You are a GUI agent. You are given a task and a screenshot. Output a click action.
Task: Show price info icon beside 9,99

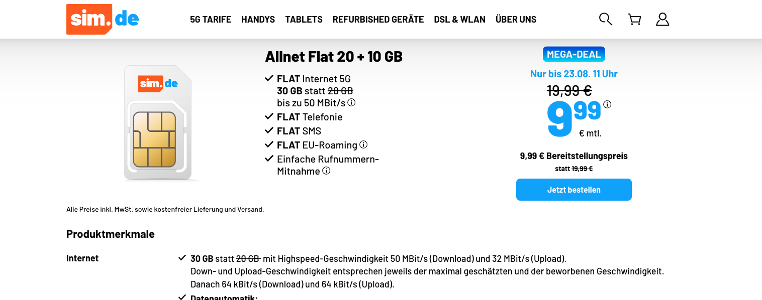(x=607, y=104)
